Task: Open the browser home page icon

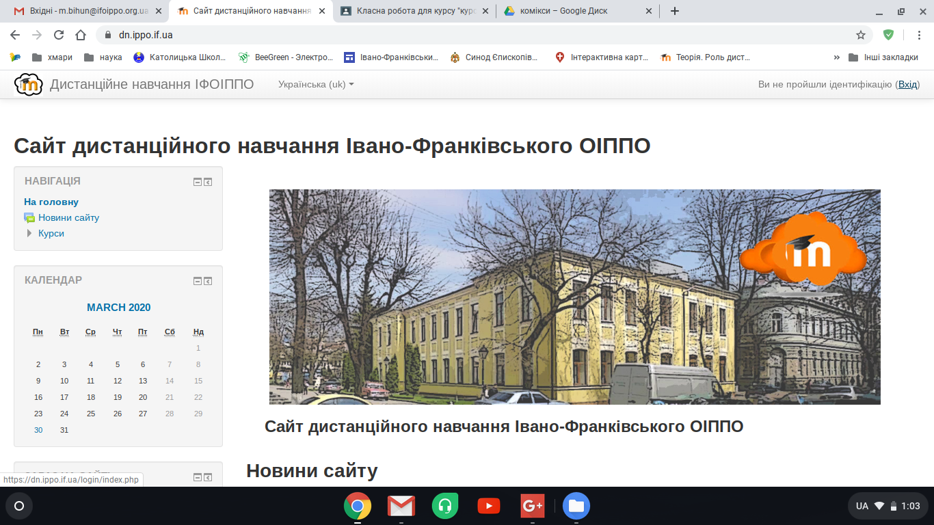Action: 81,35
